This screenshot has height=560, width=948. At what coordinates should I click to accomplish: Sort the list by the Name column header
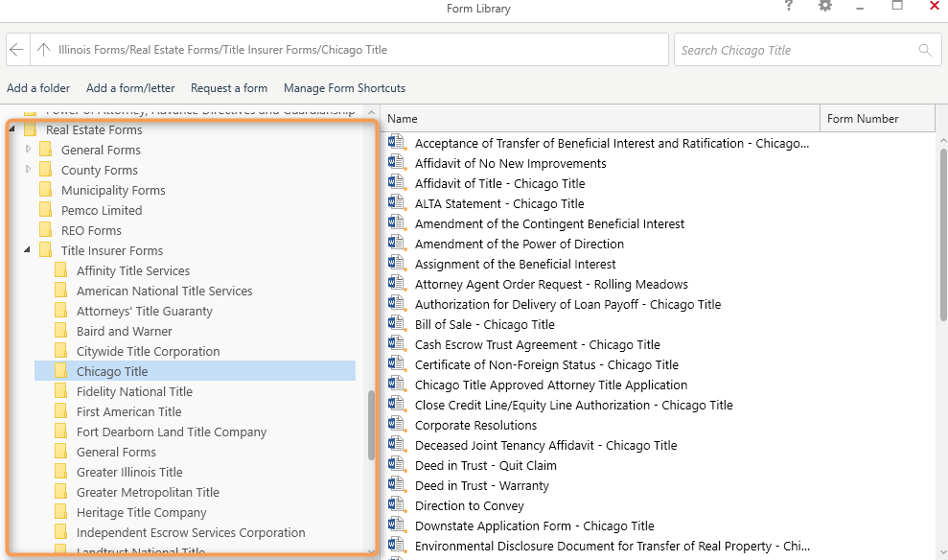click(x=600, y=119)
